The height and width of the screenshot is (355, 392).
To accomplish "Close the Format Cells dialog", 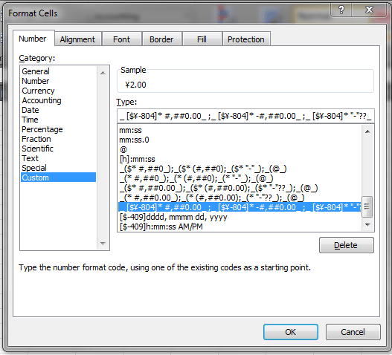I will [x=369, y=10].
